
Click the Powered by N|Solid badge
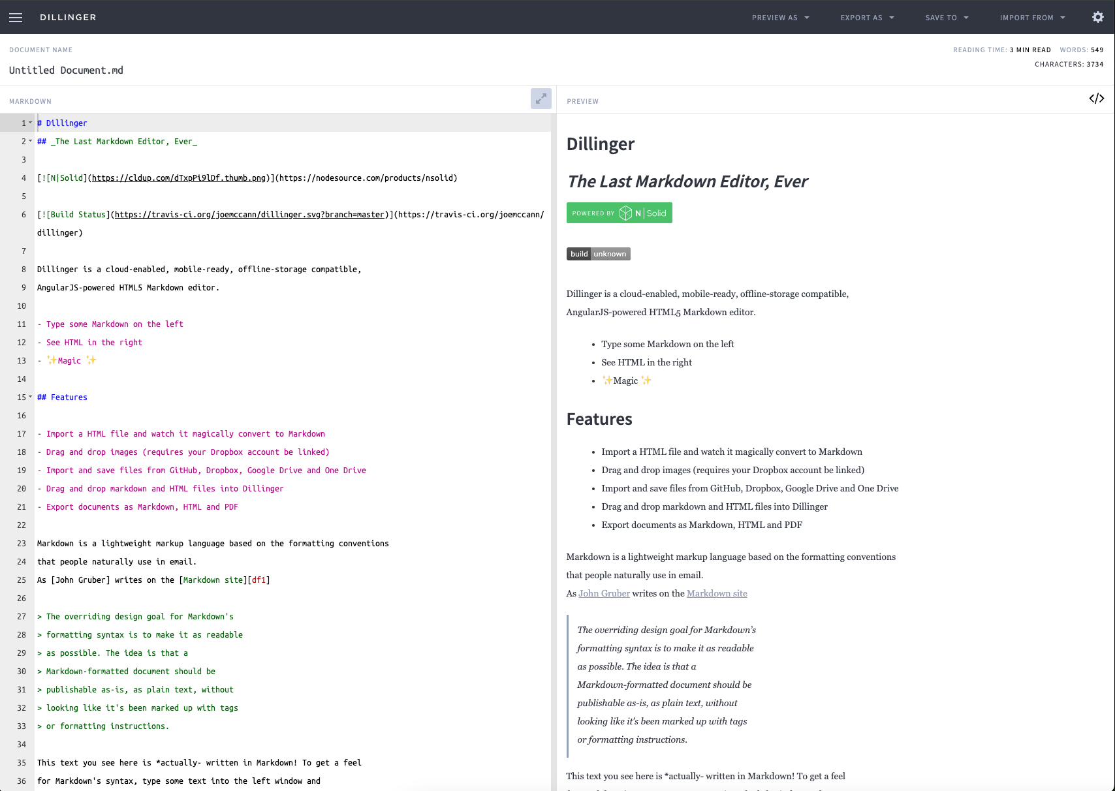tap(619, 213)
